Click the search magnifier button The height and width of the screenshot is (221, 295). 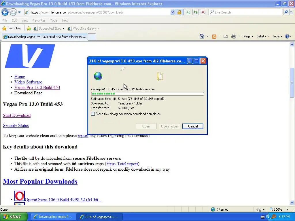click(x=286, y=12)
